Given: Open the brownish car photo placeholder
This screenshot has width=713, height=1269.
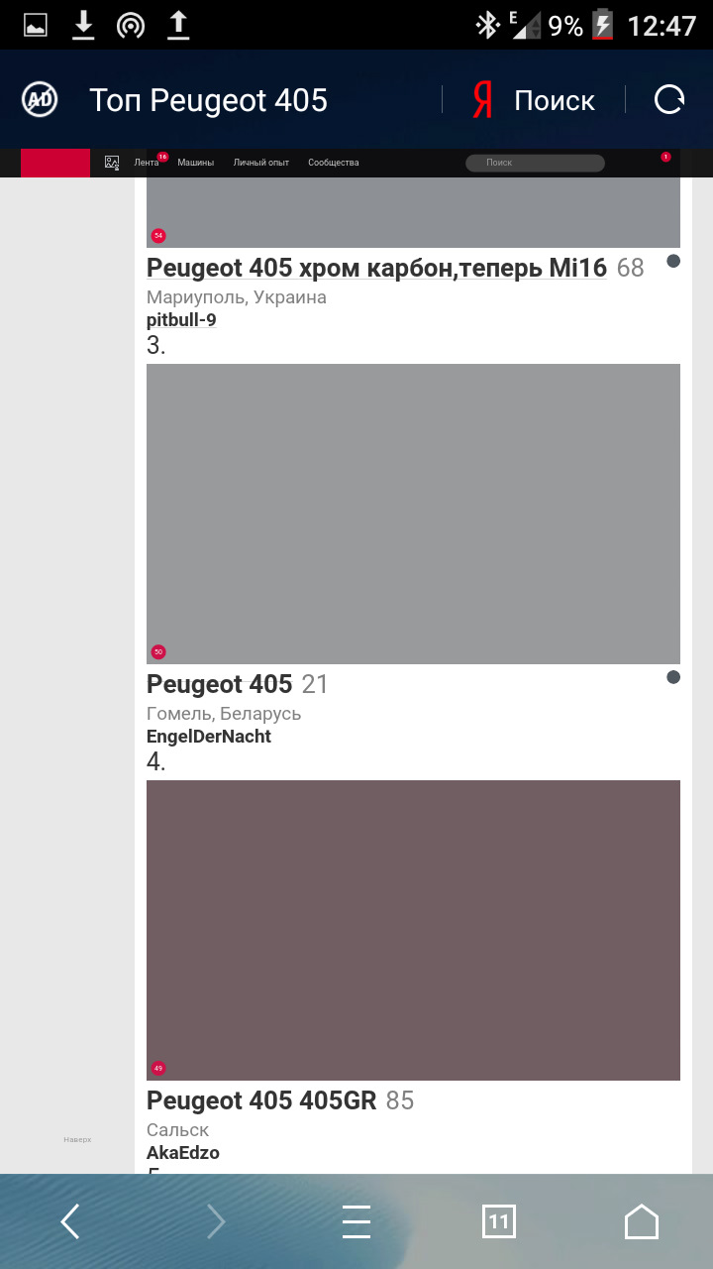Looking at the screenshot, I should [x=413, y=930].
